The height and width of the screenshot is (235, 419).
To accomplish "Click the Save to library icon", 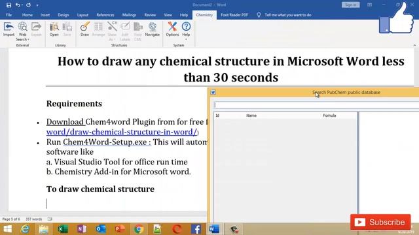I will 67,29.
